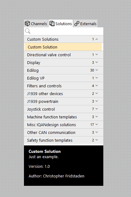Expand the Display category chevron

[96, 62]
